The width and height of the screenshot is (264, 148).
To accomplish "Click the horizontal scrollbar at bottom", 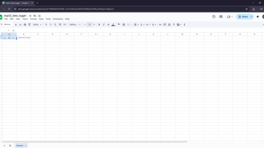I will (x=95, y=142).
